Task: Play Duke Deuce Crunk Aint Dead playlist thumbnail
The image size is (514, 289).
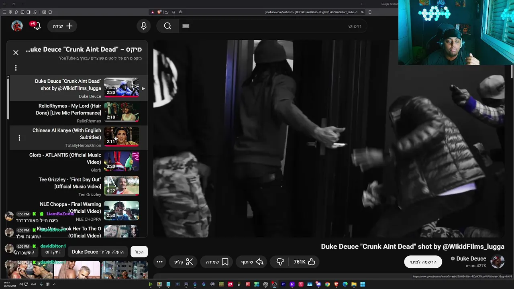Action: tap(122, 88)
